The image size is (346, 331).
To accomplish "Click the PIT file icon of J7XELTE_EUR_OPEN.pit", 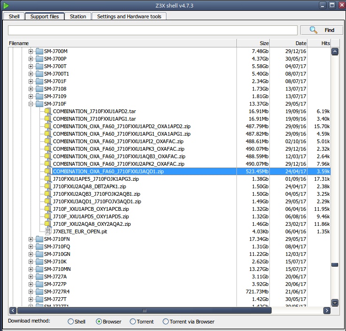I will tap(48, 231).
